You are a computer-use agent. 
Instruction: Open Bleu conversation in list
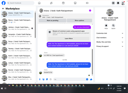17,78
